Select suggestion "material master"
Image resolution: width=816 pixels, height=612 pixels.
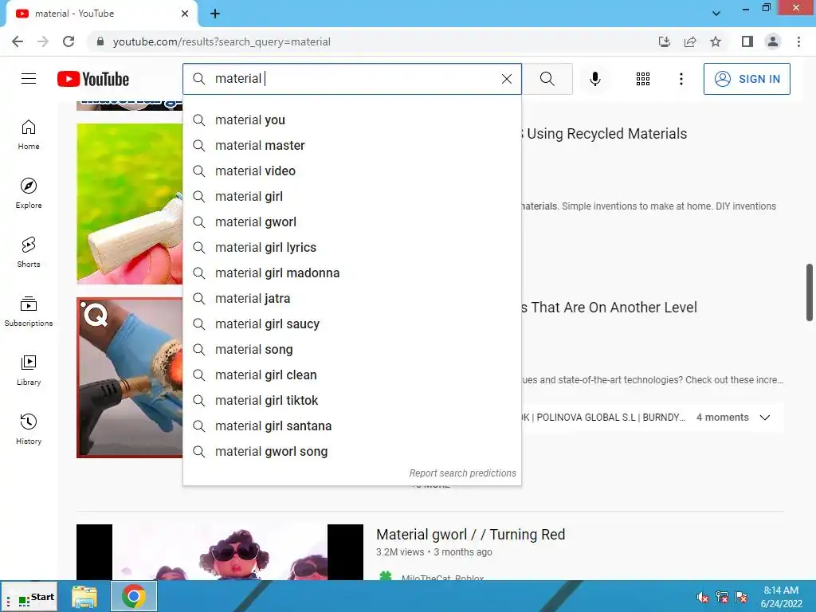point(351,145)
